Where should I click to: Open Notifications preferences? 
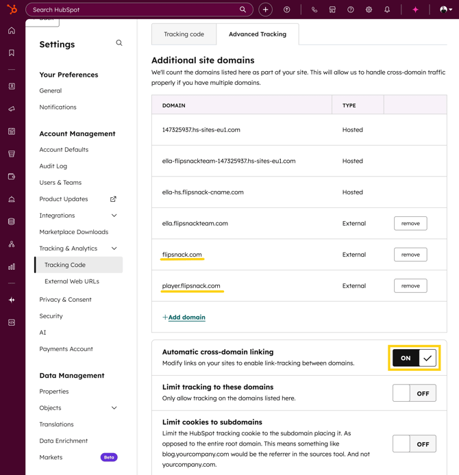point(58,107)
